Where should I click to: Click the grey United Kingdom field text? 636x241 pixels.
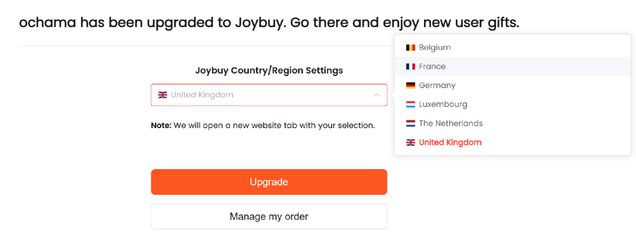(202, 95)
